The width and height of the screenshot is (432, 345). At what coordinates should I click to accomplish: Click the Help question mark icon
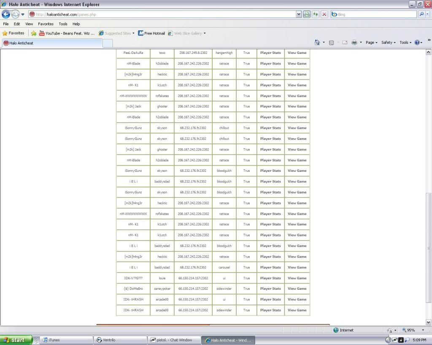[417, 43]
